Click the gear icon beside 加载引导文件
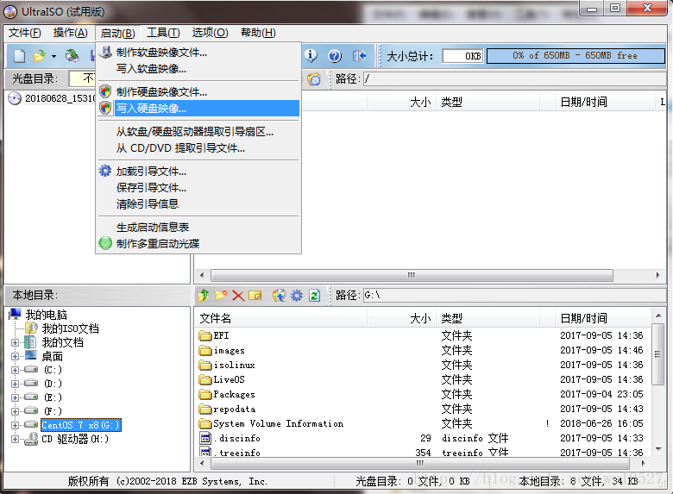 (105, 171)
